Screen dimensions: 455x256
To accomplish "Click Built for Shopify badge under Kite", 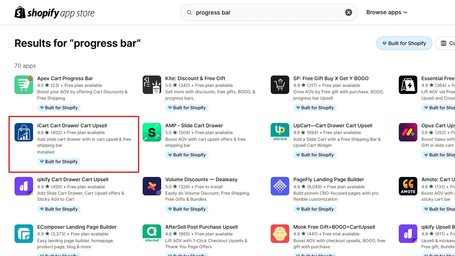I will point(187,107).
